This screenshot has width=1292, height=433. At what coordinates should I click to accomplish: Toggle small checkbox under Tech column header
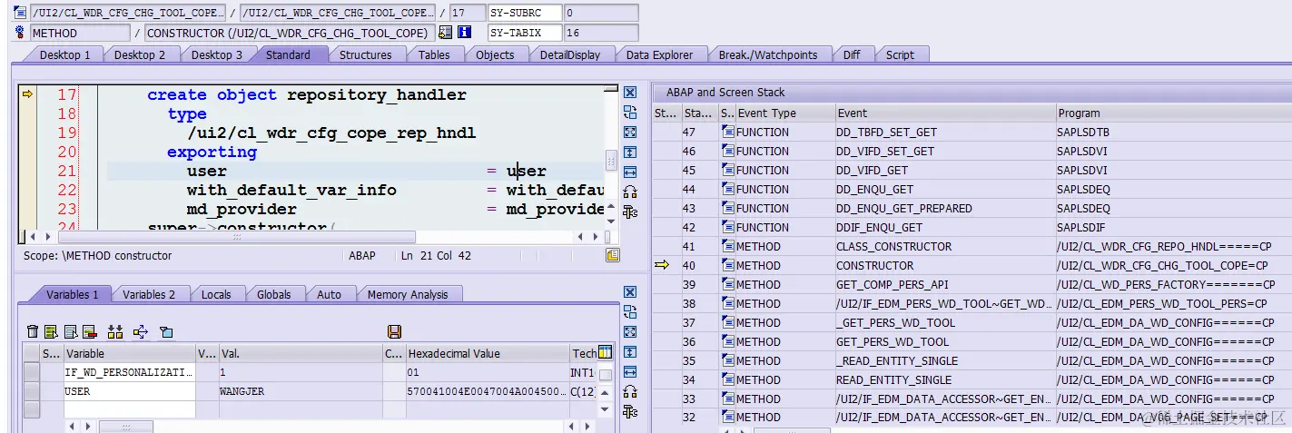tap(606, 374)
